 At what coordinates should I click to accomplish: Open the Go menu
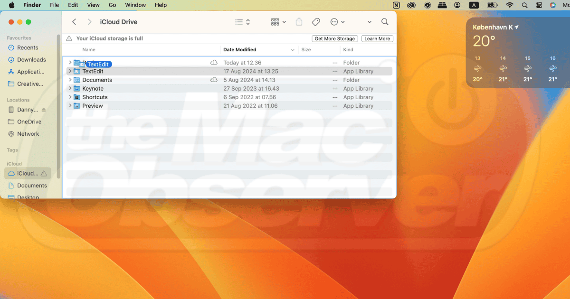(x=112, y=5)
